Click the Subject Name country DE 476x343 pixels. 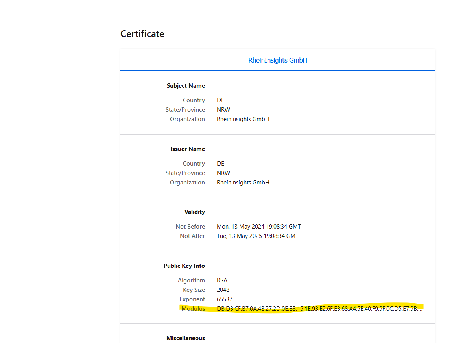pyautogui.click(x=220, y=100)
